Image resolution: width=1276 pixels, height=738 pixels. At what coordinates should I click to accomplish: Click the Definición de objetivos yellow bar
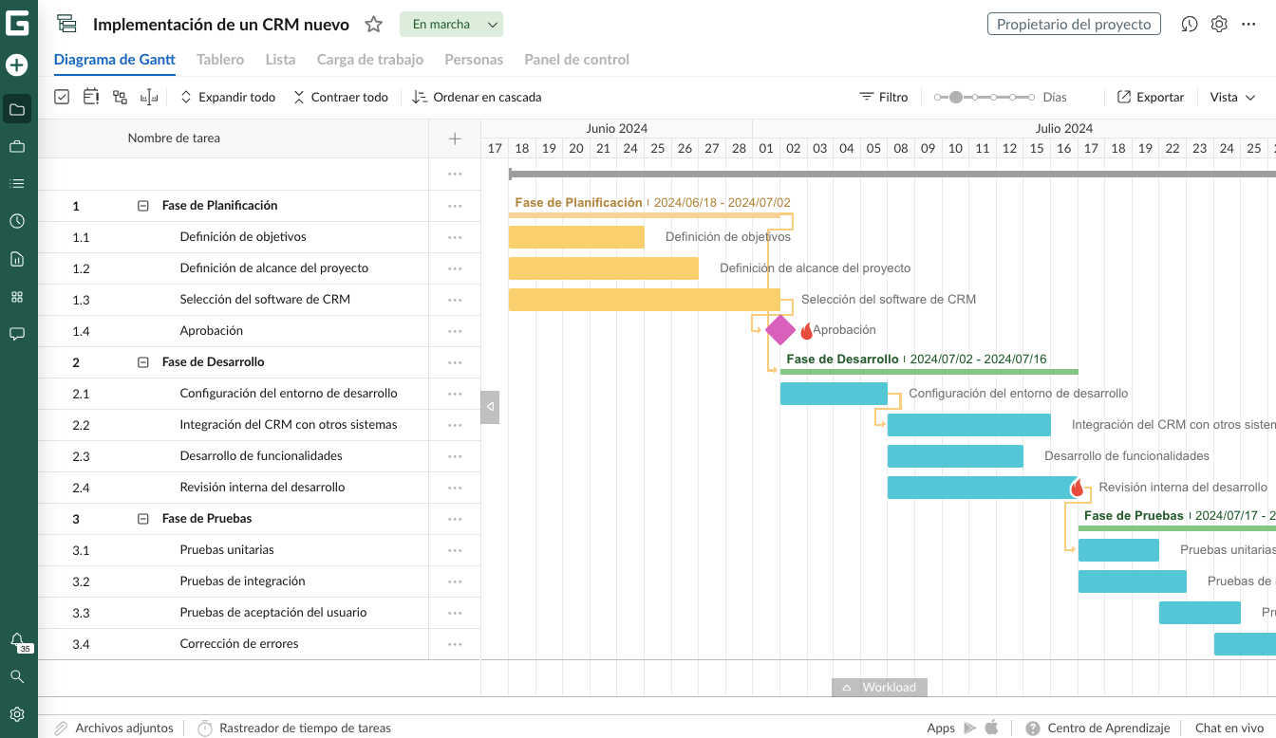click(x=576, y=237)
